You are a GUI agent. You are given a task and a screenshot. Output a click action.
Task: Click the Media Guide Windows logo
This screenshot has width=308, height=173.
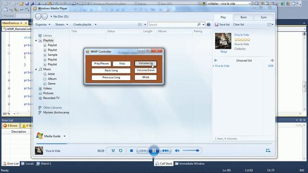[39, 136]
